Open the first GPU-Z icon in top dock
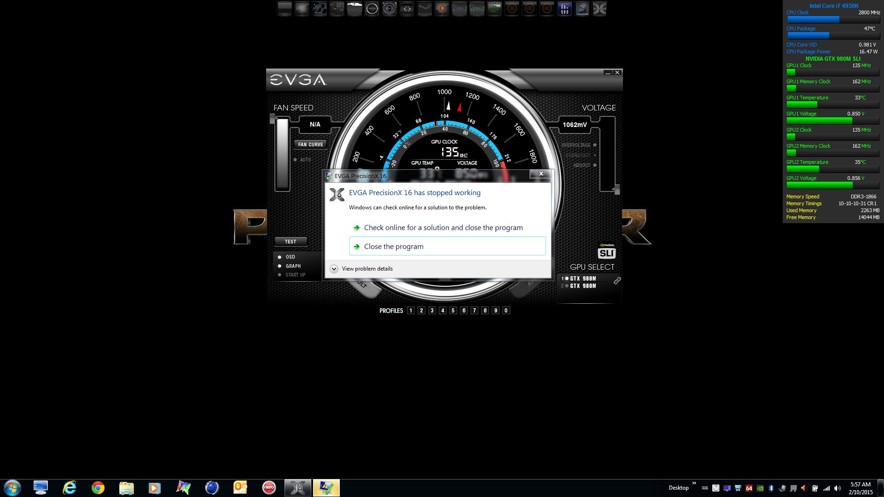This screenshot has width=884, height=497. [459, 8]
